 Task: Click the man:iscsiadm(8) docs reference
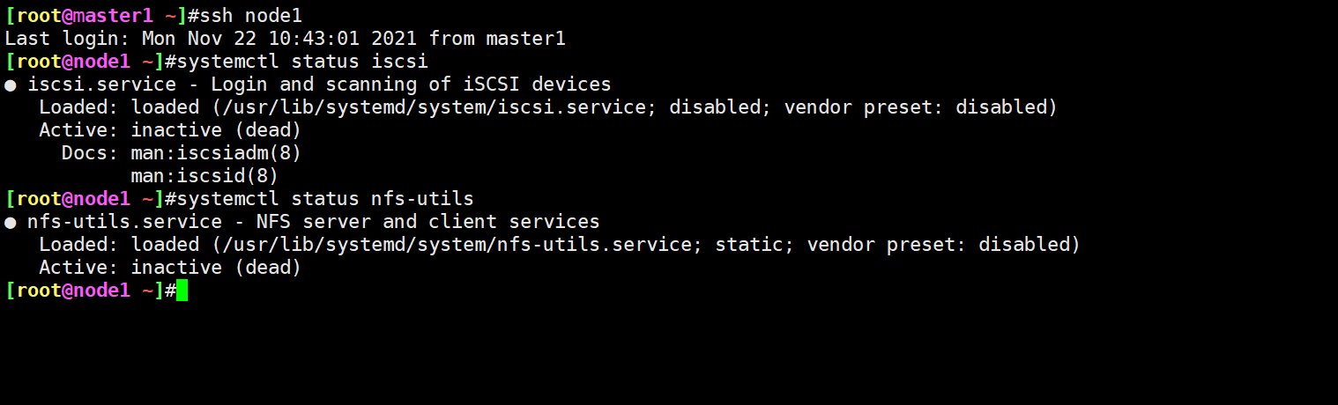click(217, 153)
